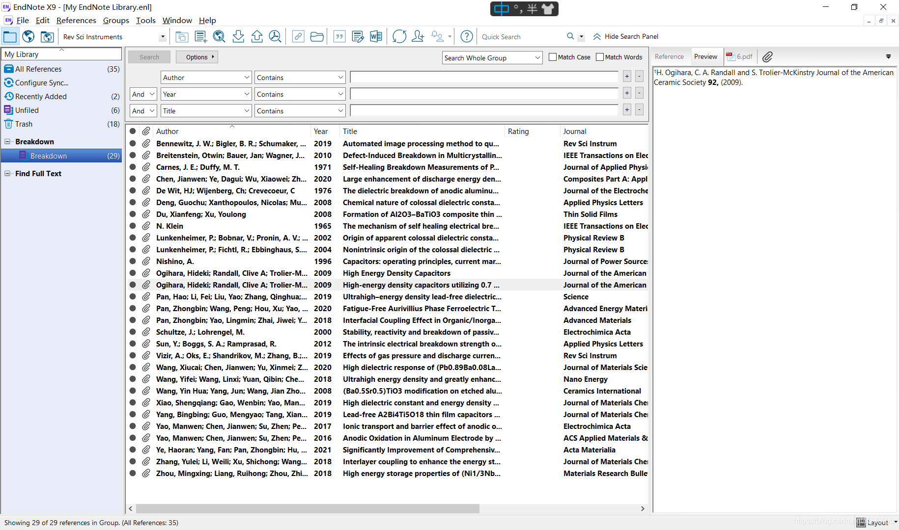Click the Return to Word Processor icon

[x=376, y=37]
